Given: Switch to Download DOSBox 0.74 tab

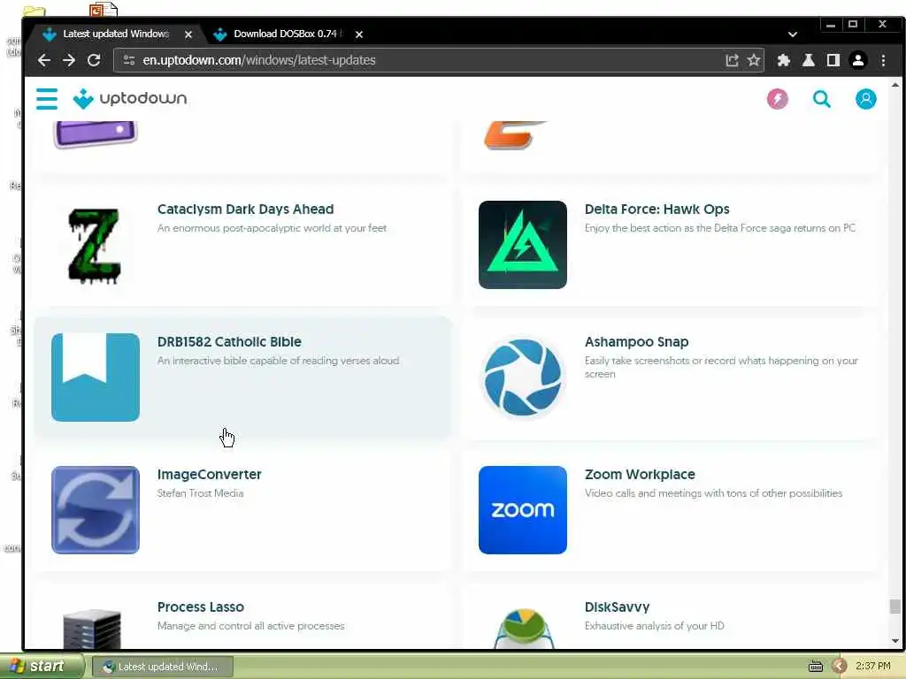Looking at the screenshot, I should click(285, 34).
